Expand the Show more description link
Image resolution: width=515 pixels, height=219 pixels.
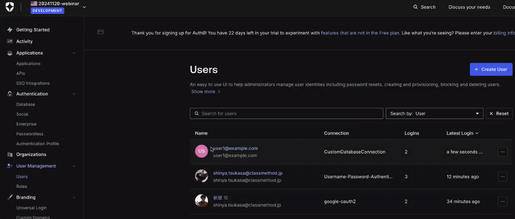(x=206, y=92)
